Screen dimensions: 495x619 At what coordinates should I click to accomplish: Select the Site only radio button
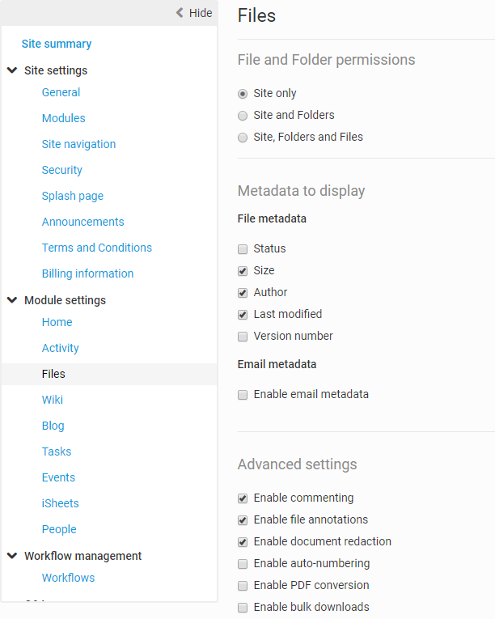pyautogui.click(x=243, y=94)
